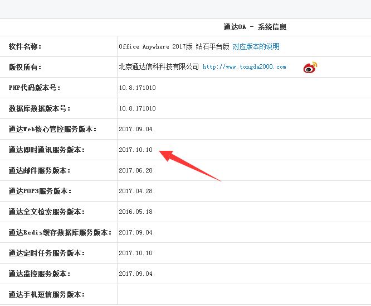Select 通达监控服务版本 label
This screenshot has height=306, width=371.
tap(40, 274)
